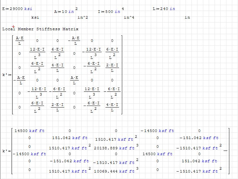Click the 'ksi' text label below E

pos(35,18)
